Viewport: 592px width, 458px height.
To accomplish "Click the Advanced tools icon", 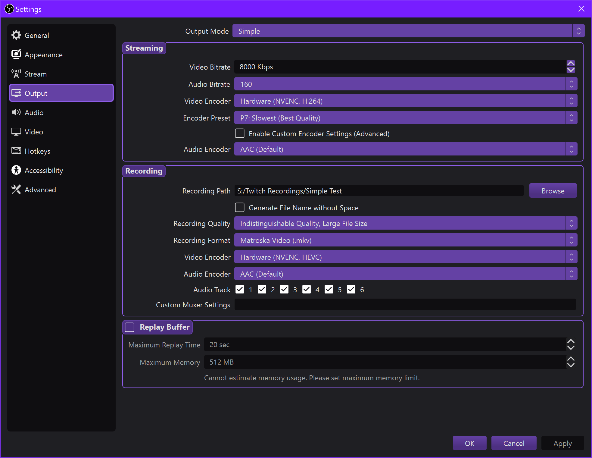I will coord(16,190).
